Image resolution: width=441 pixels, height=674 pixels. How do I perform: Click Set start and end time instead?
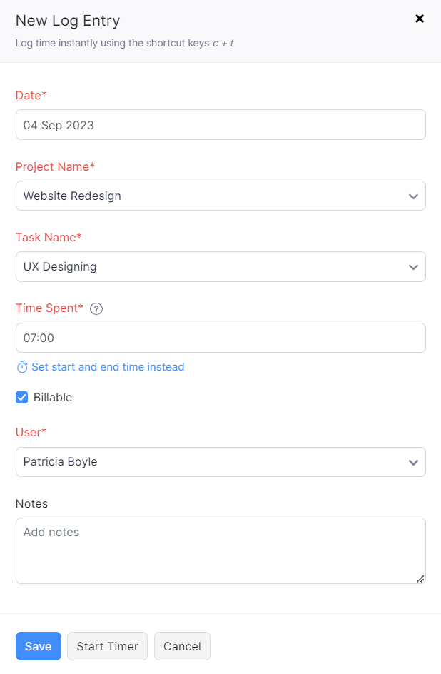pos(108,367)
